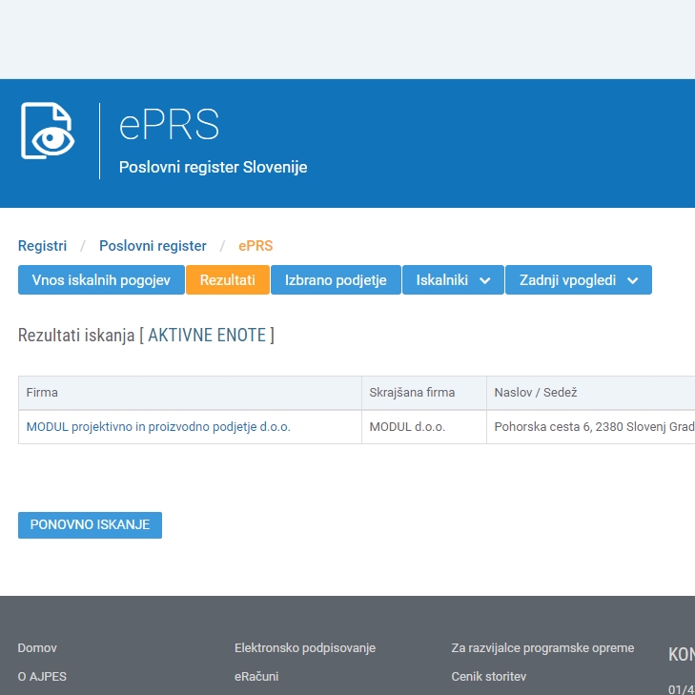Open the Domov footer link

[37, 648]
